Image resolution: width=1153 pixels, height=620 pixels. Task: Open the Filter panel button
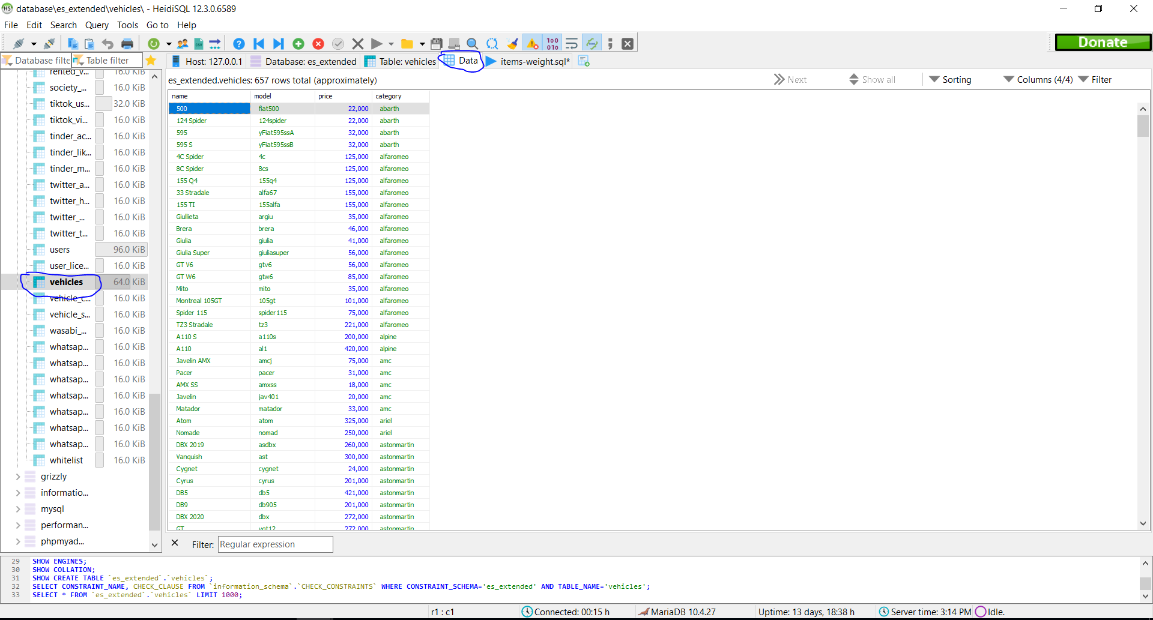1095,80
